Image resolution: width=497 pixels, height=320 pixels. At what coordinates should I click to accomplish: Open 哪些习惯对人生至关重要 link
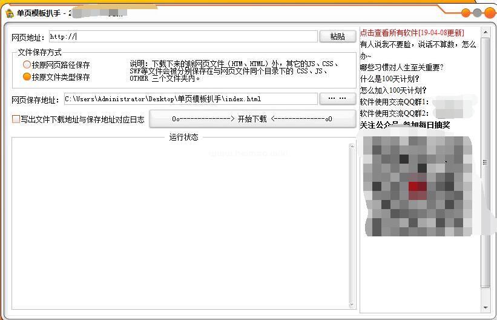401,67
